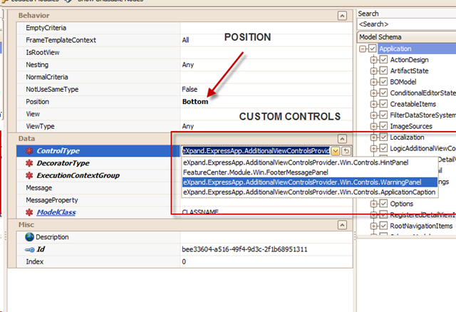456x312 pixels.
Task: Toggle the Application checkbox
Action: 373,48
